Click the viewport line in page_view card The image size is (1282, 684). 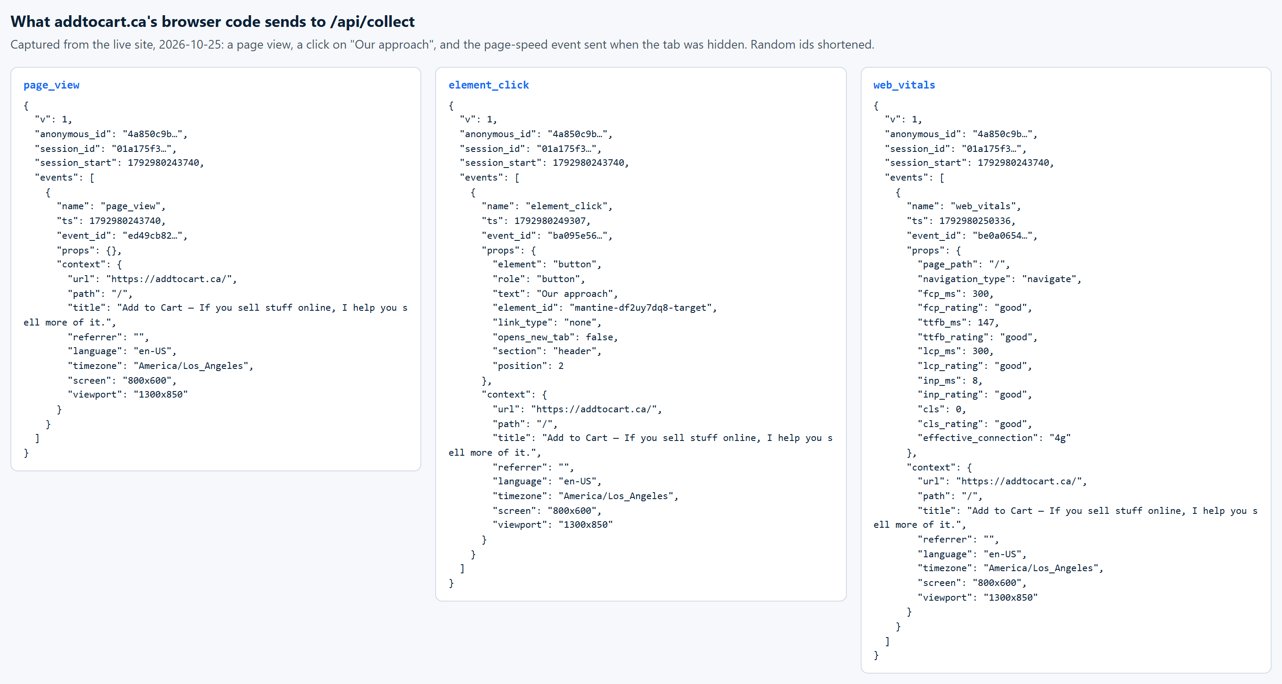tap(127, 395)
